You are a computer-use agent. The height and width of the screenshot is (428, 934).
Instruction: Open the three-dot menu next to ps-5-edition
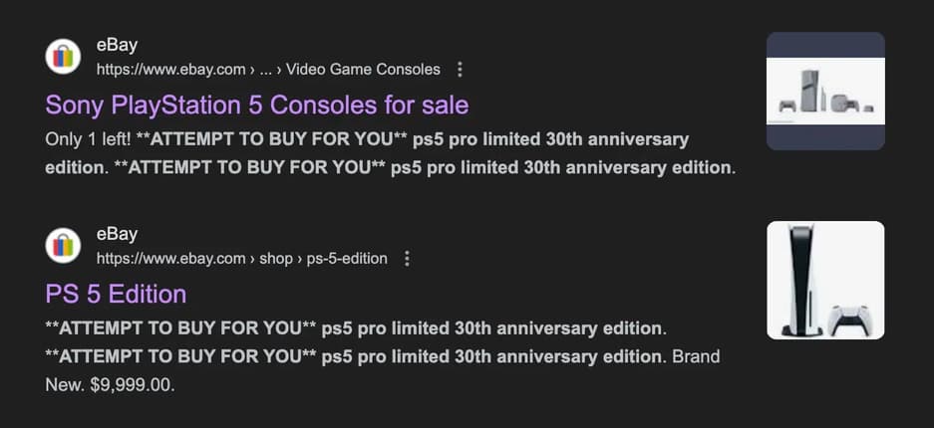tap(407, 259)
